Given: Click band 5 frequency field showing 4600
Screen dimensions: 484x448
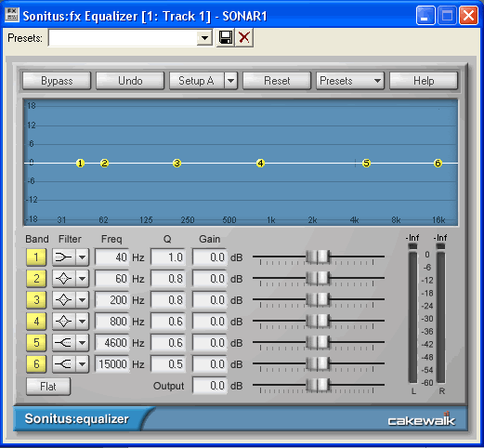Looking at the screenshot, I should 111,343.
